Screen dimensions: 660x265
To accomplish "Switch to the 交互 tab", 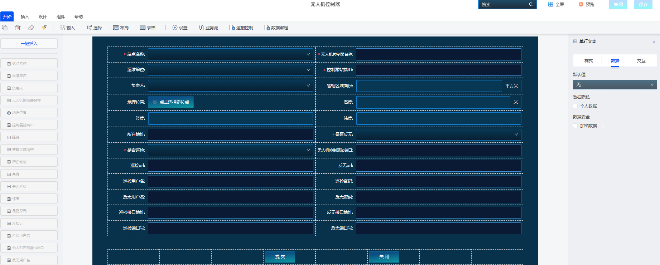I will (641, 60).
